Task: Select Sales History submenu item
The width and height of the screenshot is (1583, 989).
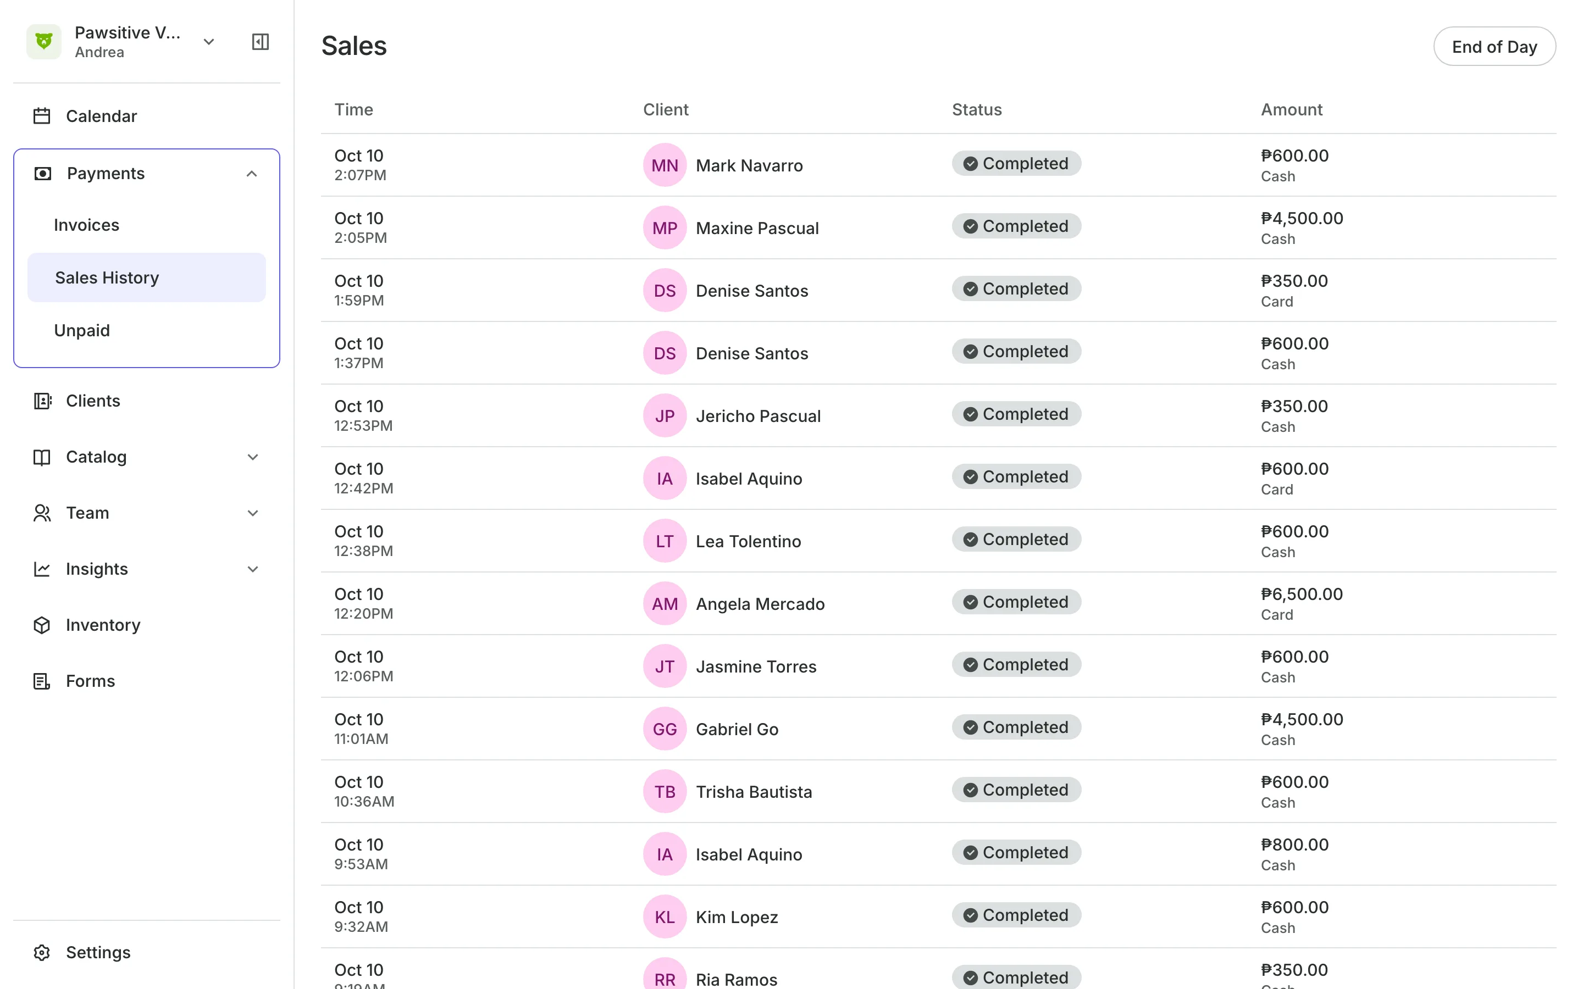Action: pos(147,277)
